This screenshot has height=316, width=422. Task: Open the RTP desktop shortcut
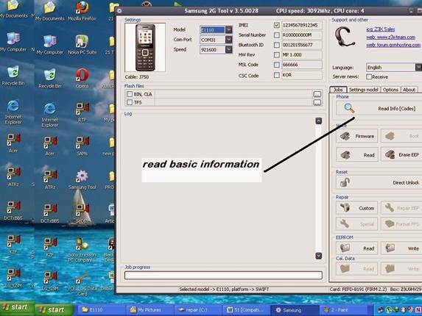[x=82, y=112]
